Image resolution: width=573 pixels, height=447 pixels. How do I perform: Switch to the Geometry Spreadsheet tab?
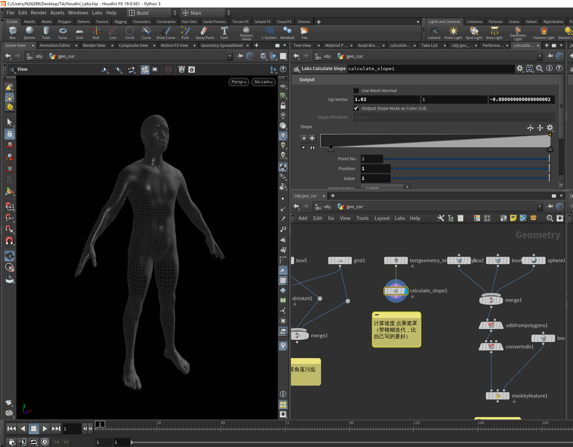coord(222,46)
